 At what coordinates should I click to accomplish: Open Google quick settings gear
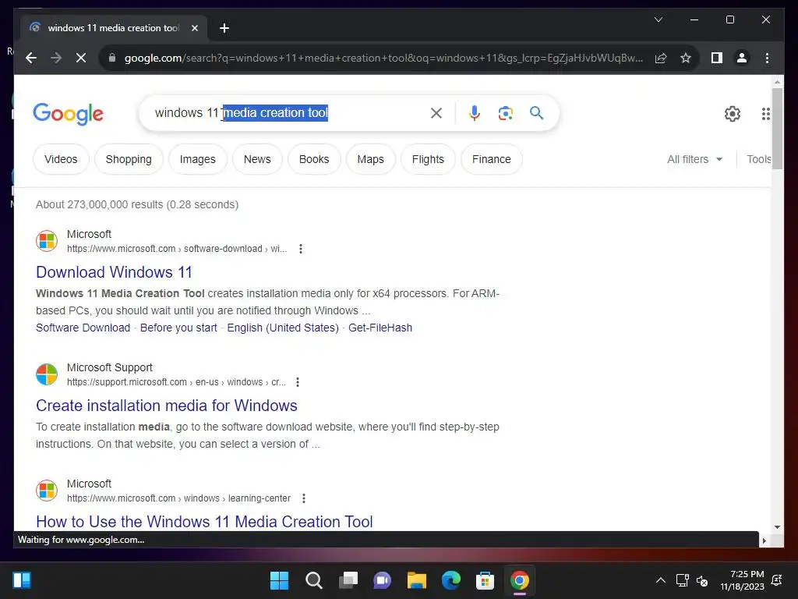coord(733,114)
